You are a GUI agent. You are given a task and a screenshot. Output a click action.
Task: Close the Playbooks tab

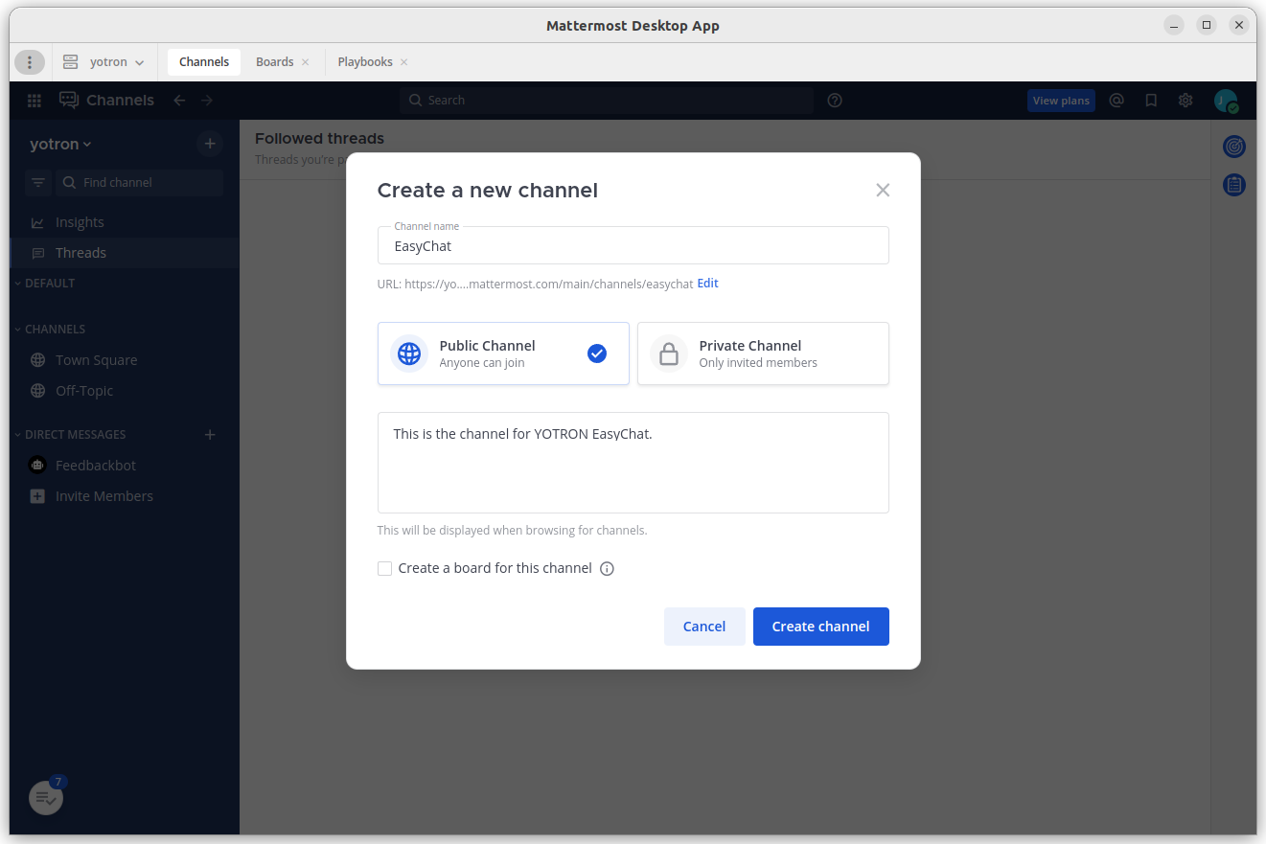(404, 62)
